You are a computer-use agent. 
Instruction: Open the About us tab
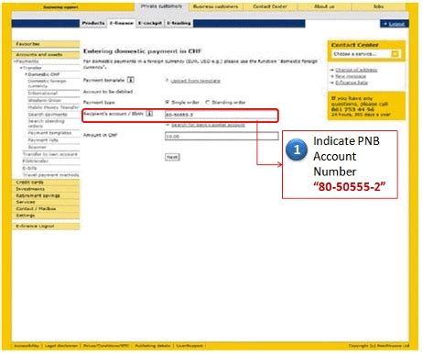pyautogui.click(x=324, y=6)
